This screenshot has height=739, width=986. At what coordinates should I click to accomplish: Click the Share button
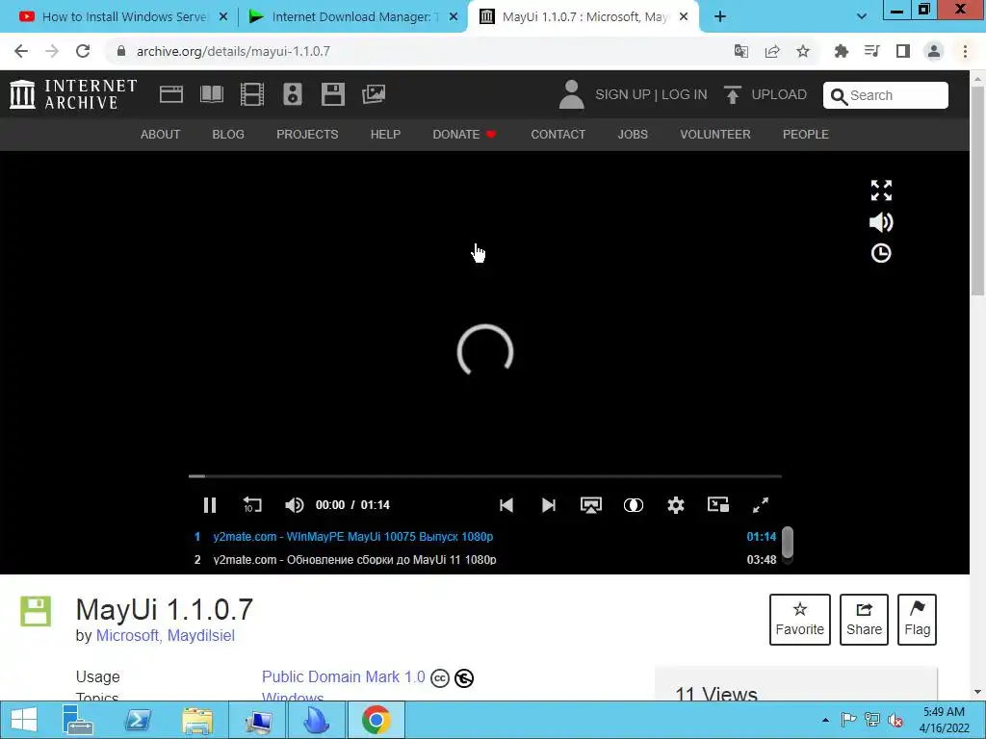[x=864, y=620]
